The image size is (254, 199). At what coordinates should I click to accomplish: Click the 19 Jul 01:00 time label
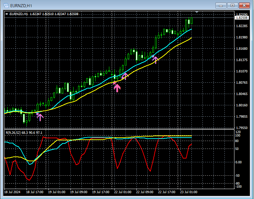[57, 192]
